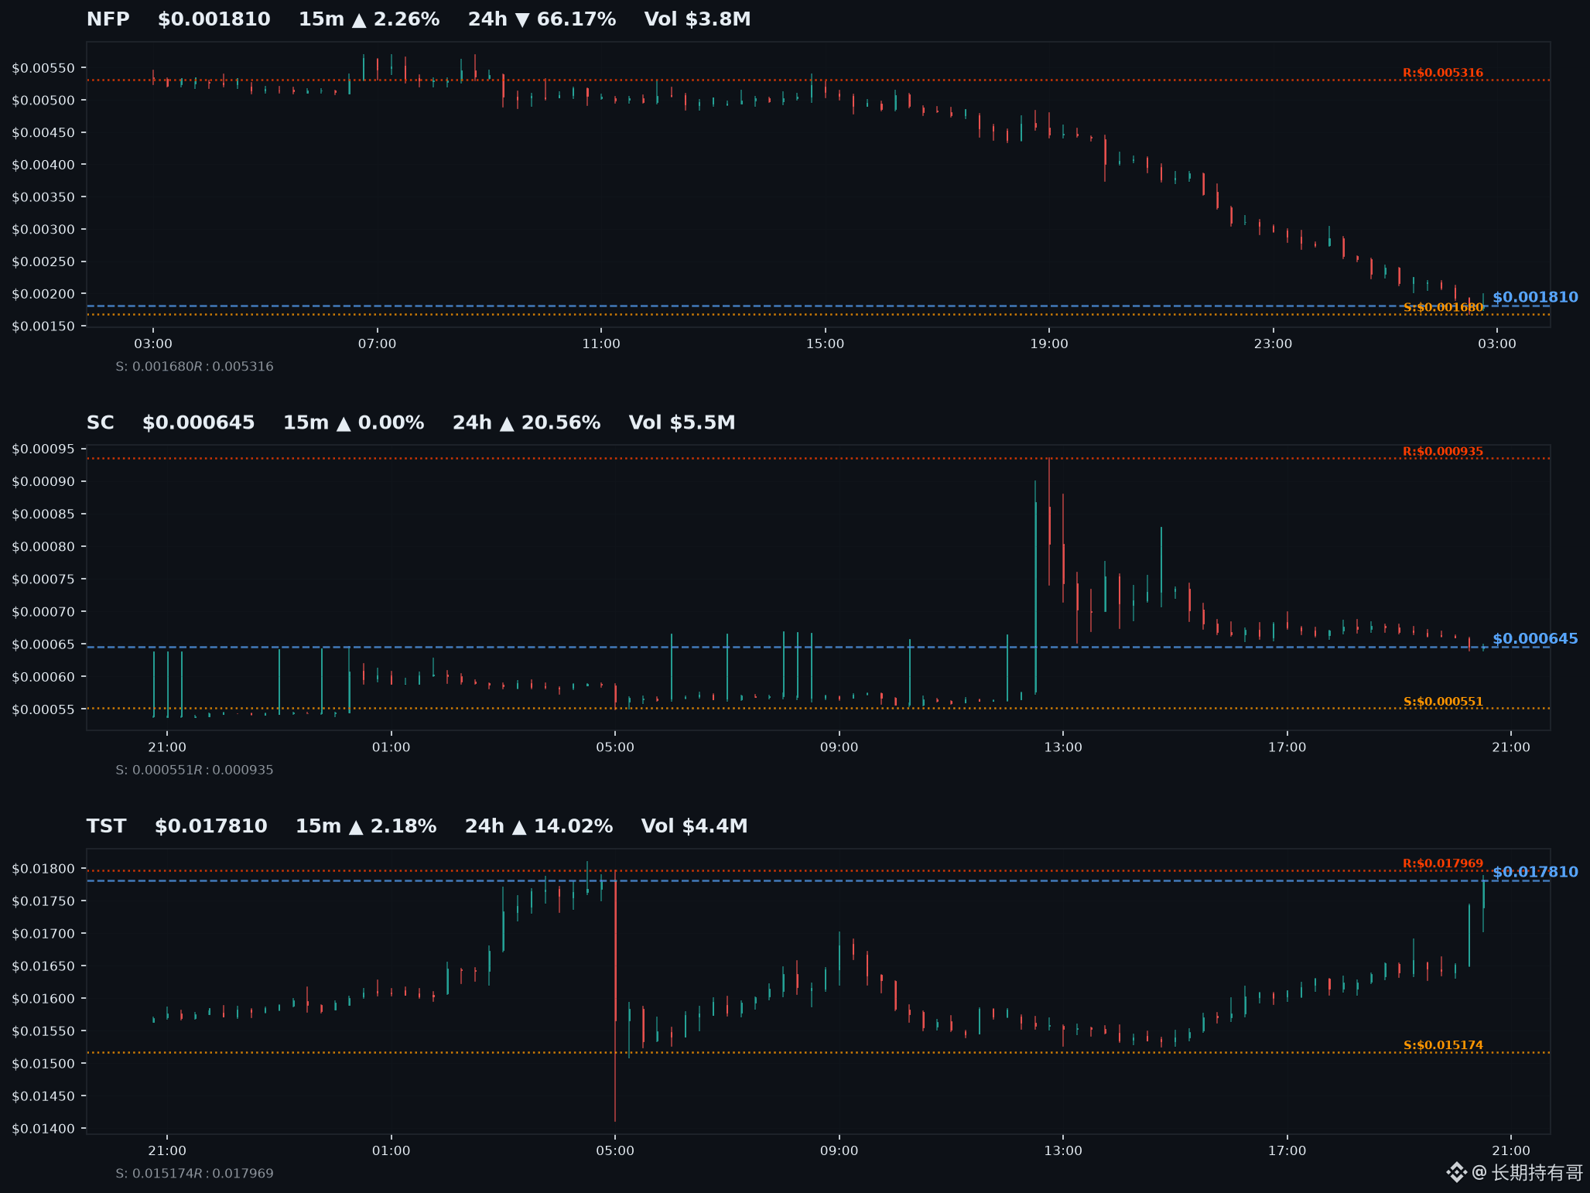
Task: Click the 13:00 time label on TST chart
Action: [x=1063, y=1151]
